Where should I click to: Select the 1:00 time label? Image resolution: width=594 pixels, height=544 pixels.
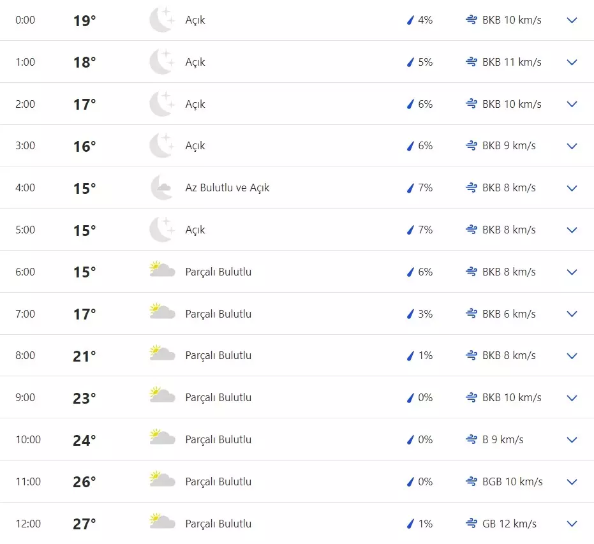pos(26,62)
